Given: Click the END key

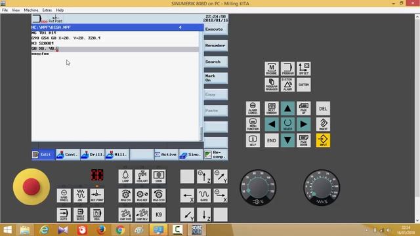Looking at the screenshot, I should [x=271, y=140].
